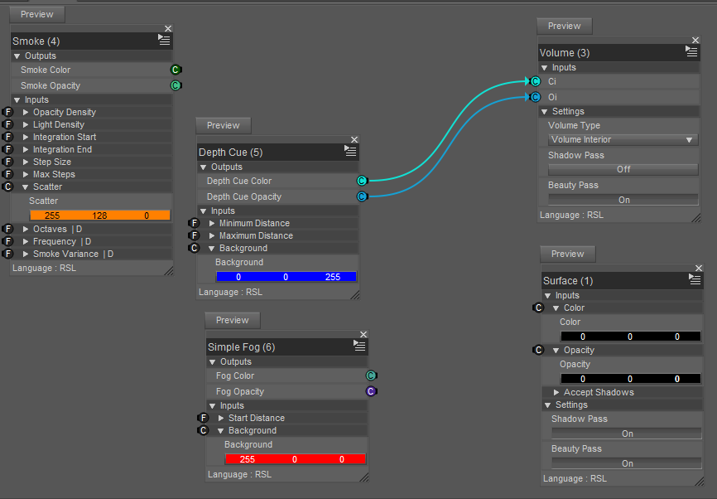Click Fog Opacity output connector
717x499 pixels.
coord(371,391)
